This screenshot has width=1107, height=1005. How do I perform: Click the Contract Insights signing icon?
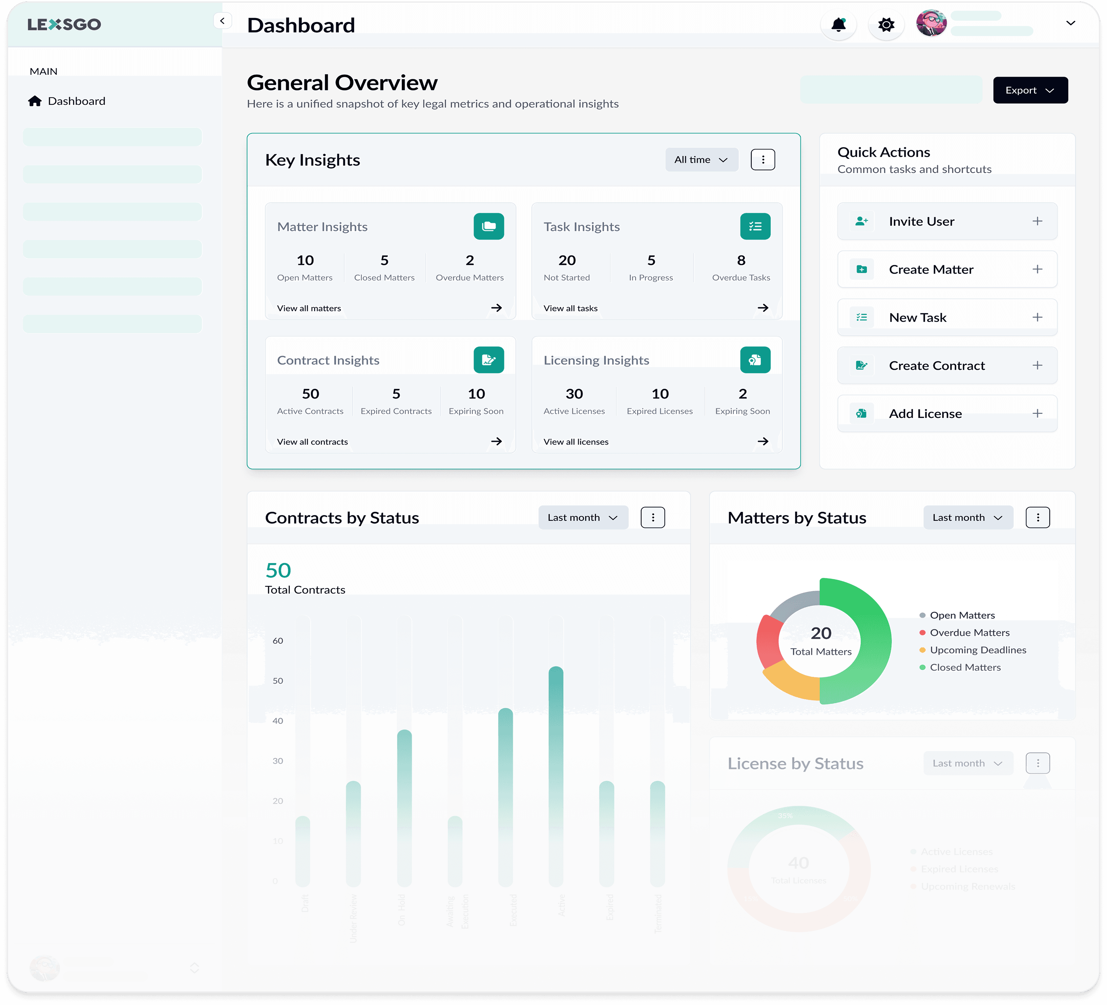[x=489, y=360]
